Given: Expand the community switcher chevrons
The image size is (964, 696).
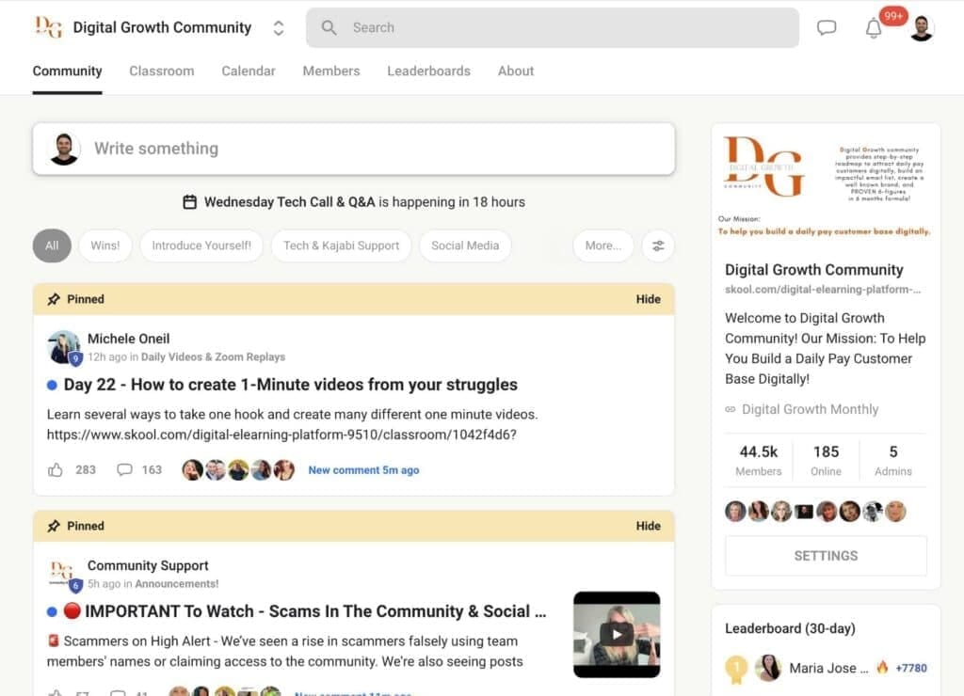Looking at the screenshot, I should [279, 28].
